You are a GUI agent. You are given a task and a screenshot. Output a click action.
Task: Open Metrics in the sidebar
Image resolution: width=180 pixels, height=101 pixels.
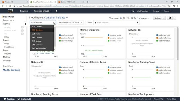[x=7, y=57]
